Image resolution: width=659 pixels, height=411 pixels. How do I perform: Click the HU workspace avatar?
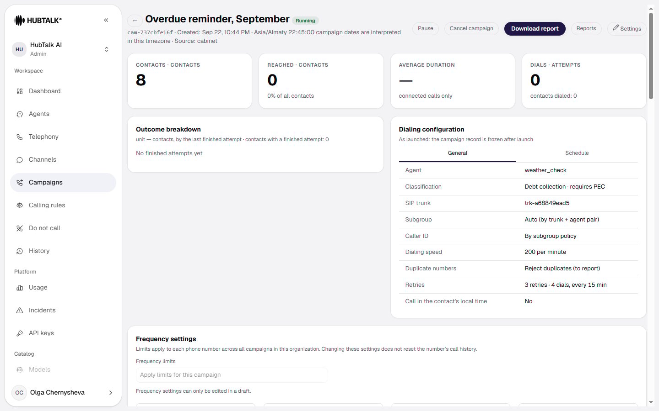click(x=19, y=49)
